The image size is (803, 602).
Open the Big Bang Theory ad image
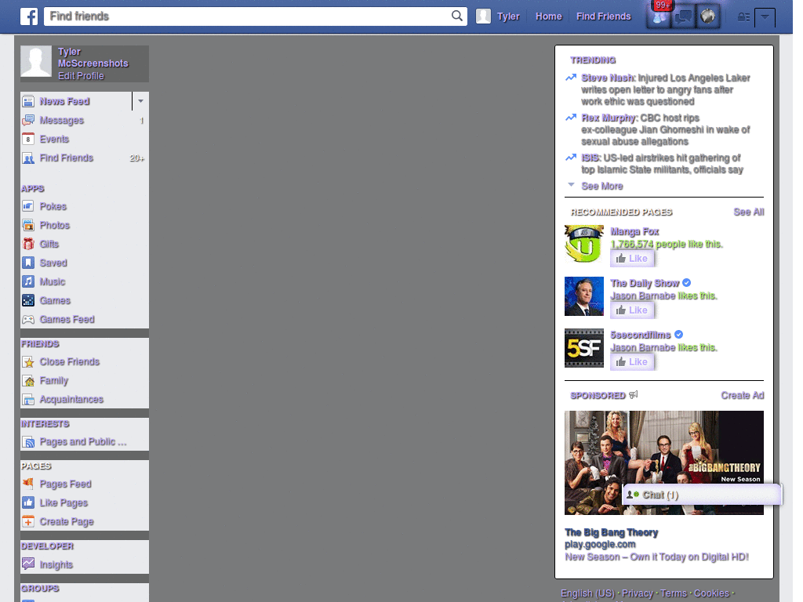pos(663,462)
